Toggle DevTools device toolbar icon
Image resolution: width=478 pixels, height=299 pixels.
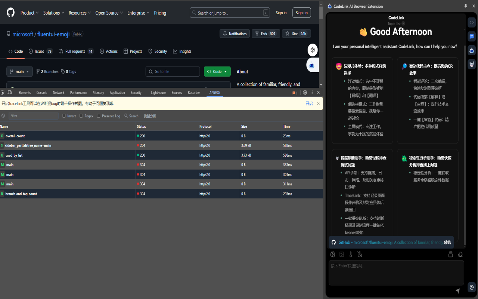pos(10,92)
